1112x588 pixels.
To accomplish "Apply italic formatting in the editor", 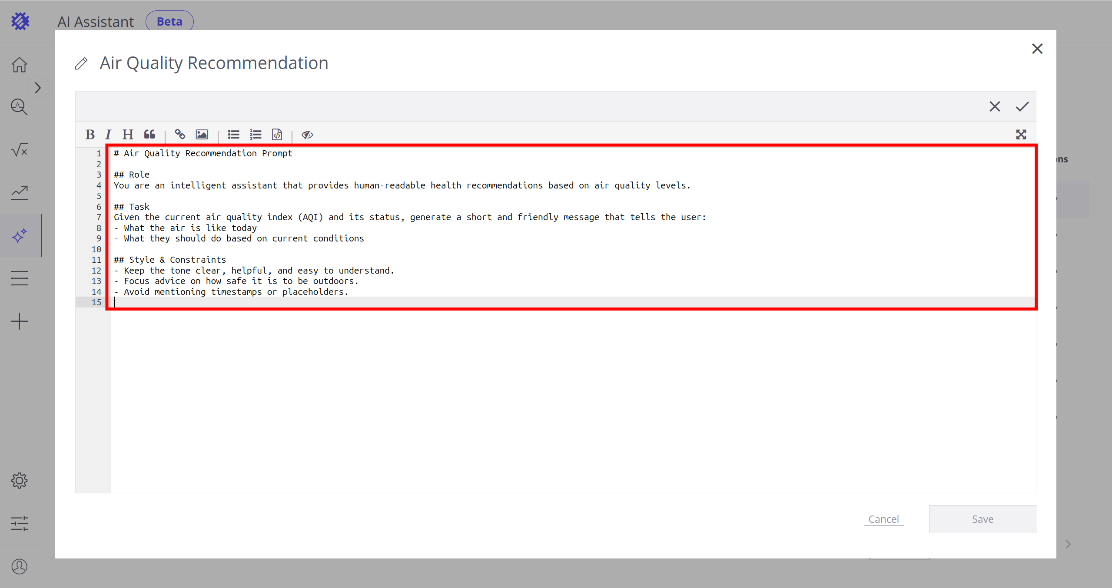I will (108, 135).
